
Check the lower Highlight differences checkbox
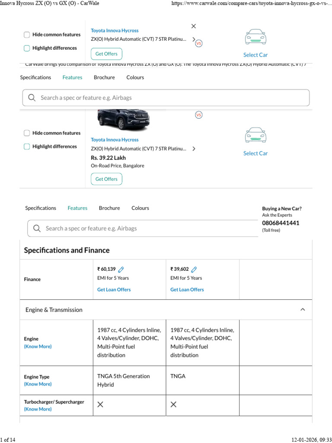coord(27,147)
